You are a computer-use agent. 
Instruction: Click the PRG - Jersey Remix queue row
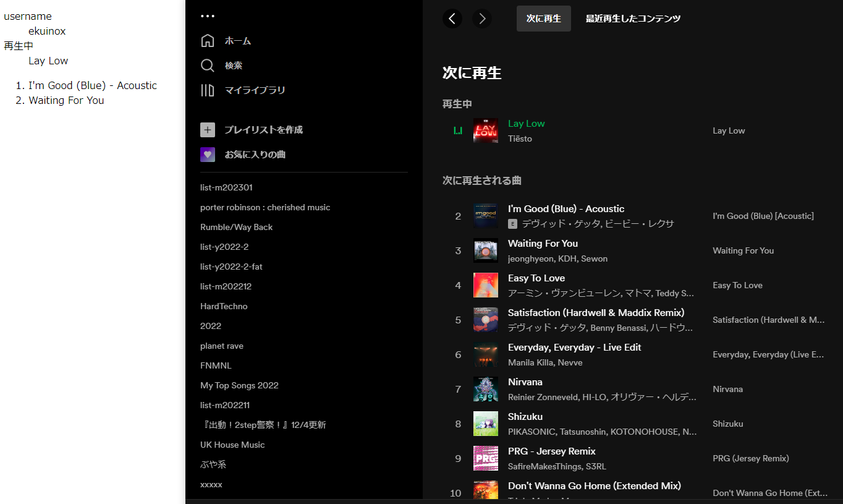(618, 458)
